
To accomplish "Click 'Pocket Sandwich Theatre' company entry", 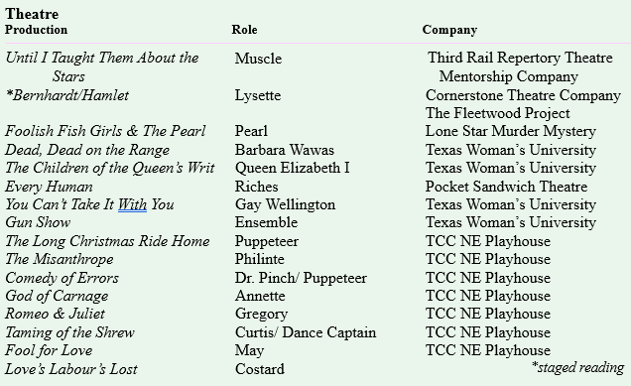I will point(506,187).
